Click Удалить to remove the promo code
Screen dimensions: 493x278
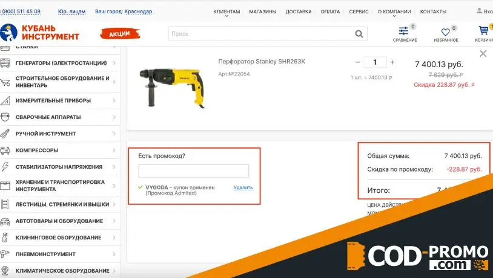point(243,187)
